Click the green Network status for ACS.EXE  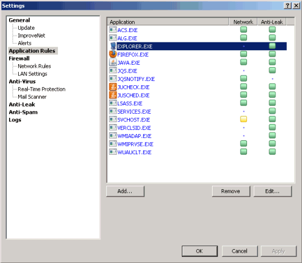click(x=243, y=30)
